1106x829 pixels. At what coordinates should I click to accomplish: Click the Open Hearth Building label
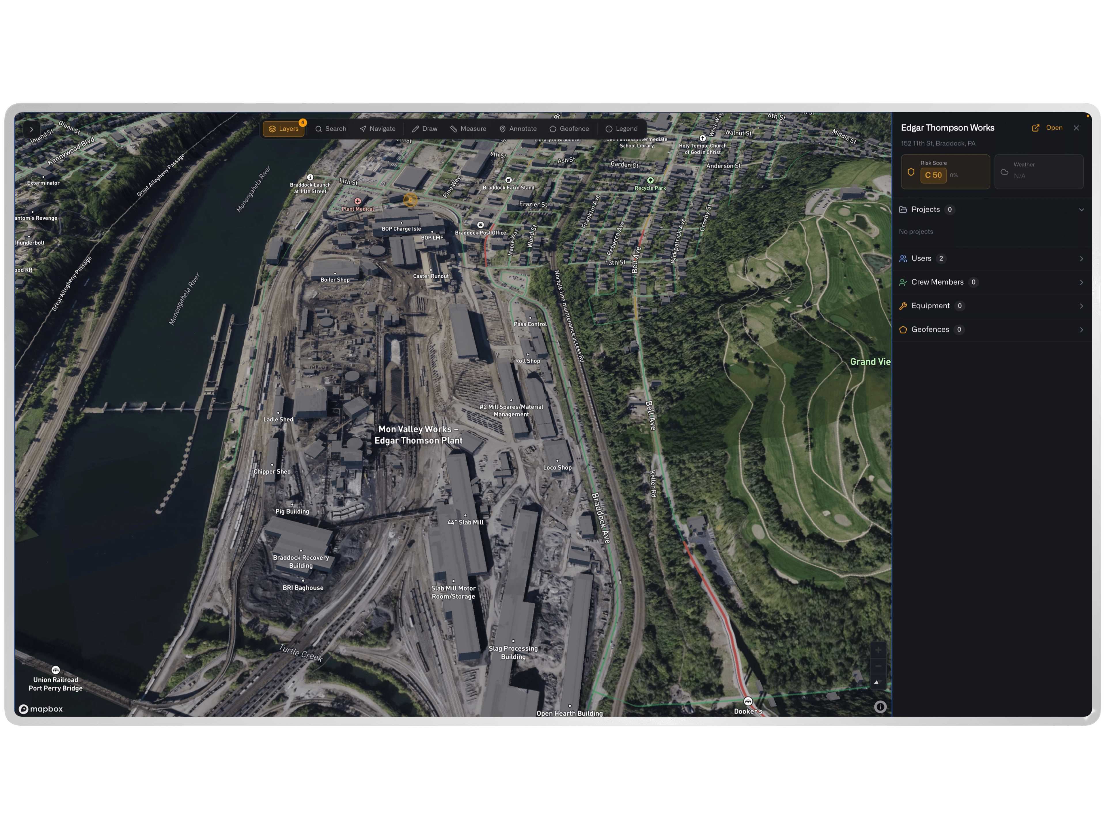point(569,713)
